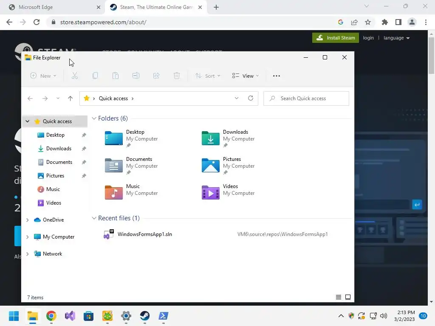
Task: Collapse the Quick access tree node
Action: coord(28,121)
